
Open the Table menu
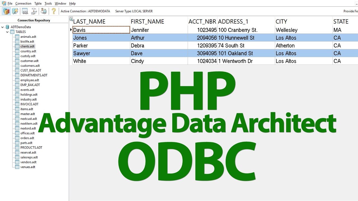click(x=38, y=3)
